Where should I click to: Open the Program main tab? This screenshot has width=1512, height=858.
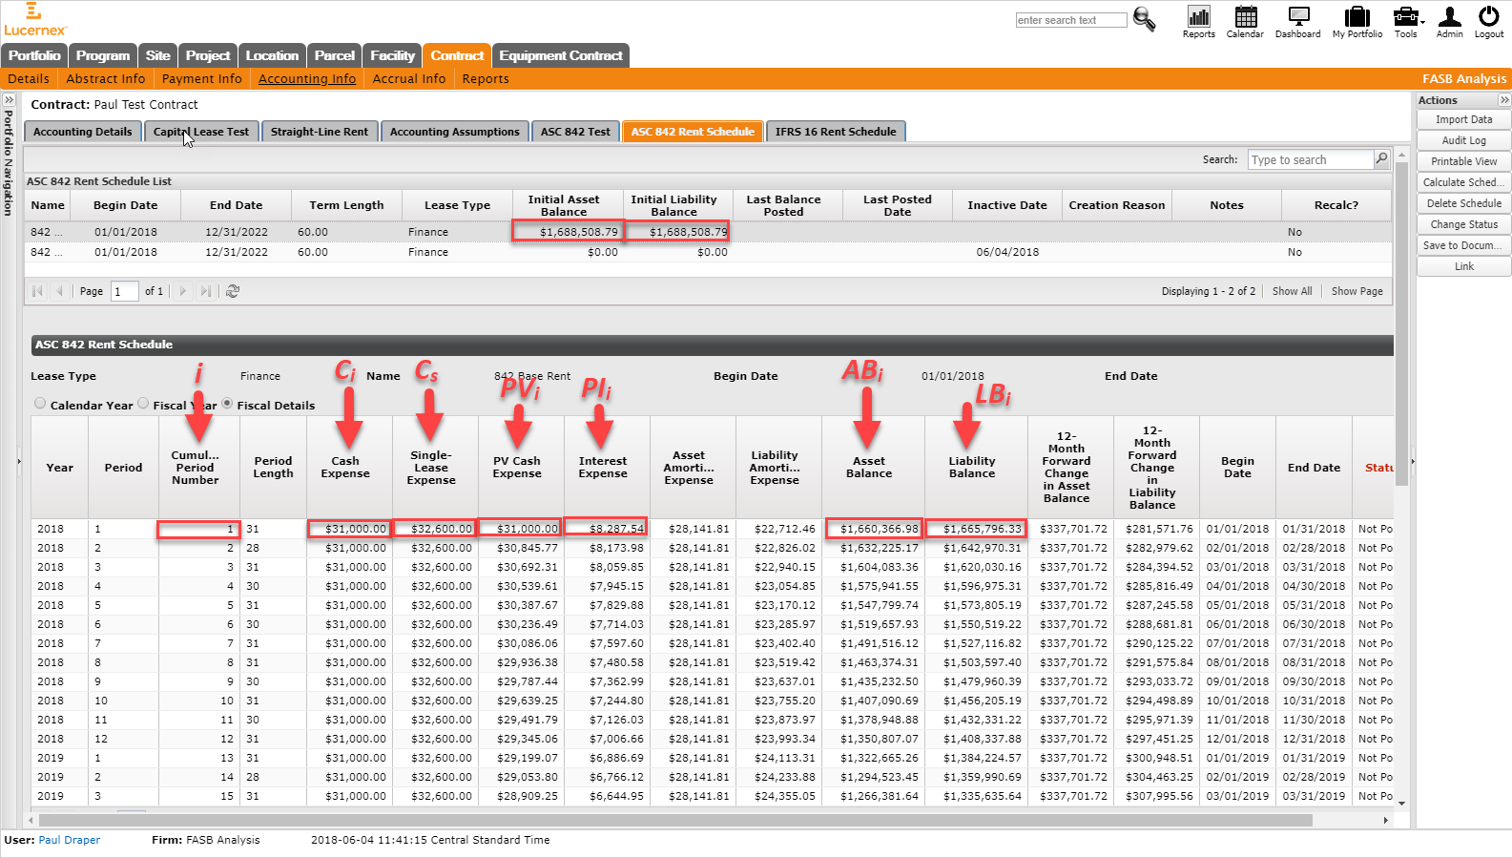pos(103,55)
